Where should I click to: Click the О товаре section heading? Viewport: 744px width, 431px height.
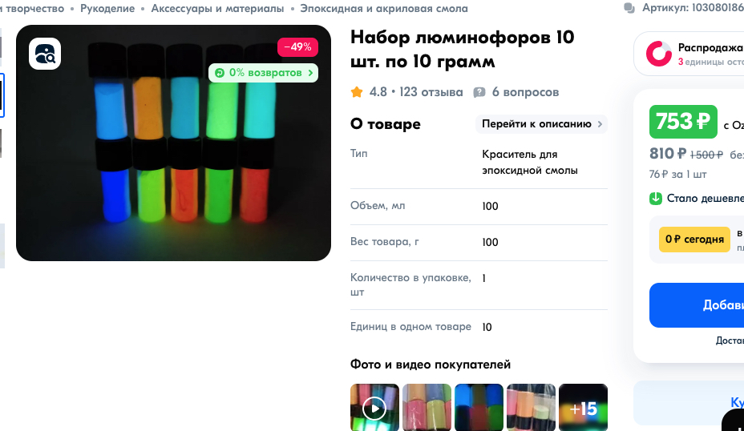coord(386,124)
